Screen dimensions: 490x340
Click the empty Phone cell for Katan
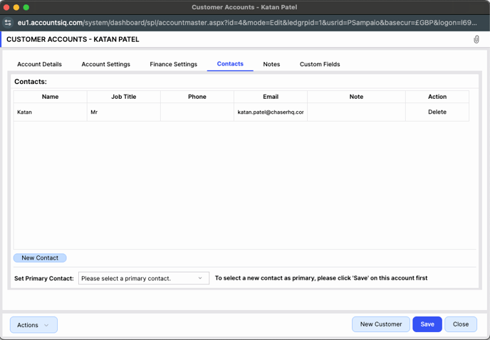point(197,112)
